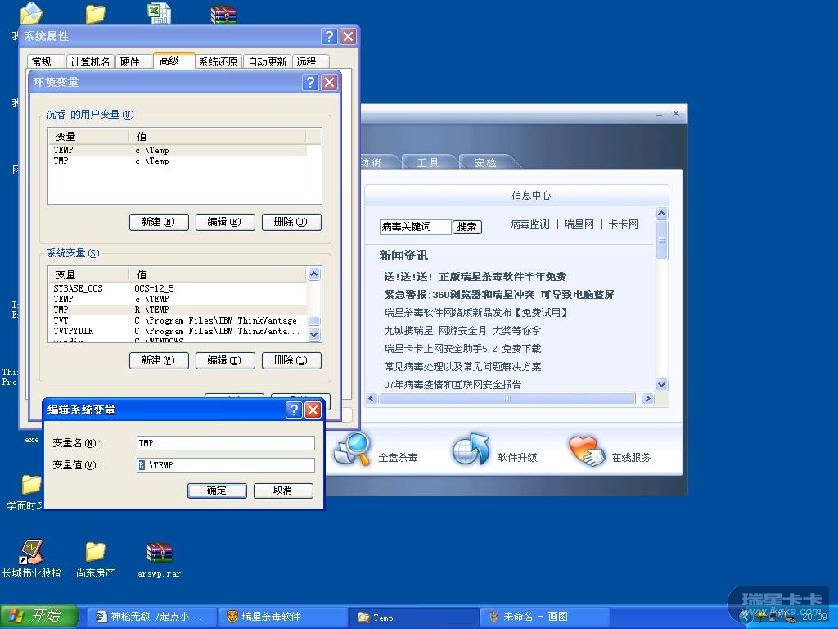The height and width of the screenshot is (629, 838).
Task: Select system variable TVTPYDIR row
Action: coord(178,331)
